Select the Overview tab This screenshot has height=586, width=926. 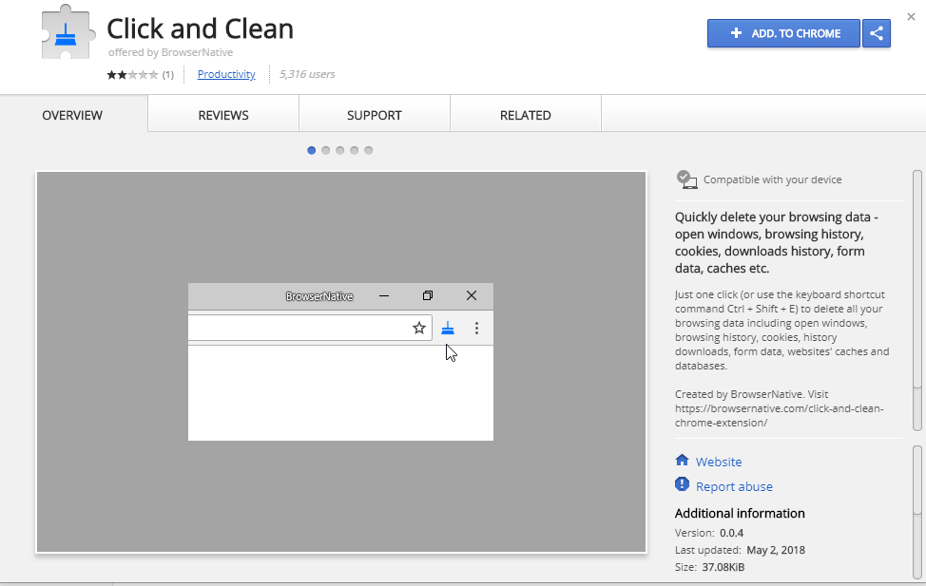tap(72, 115)
